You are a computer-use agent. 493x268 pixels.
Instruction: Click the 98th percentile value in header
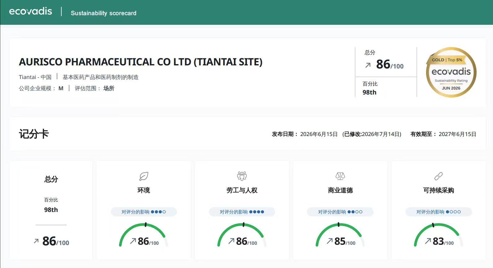[369, 92]
